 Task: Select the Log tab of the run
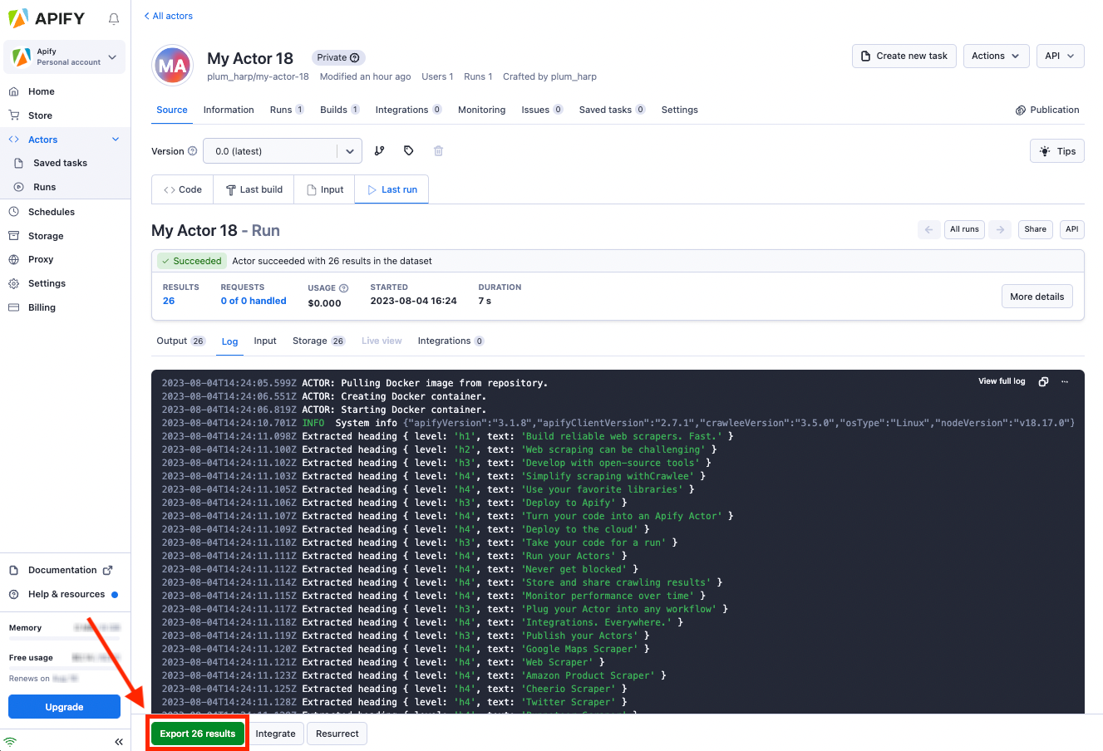tap(229, 341)
